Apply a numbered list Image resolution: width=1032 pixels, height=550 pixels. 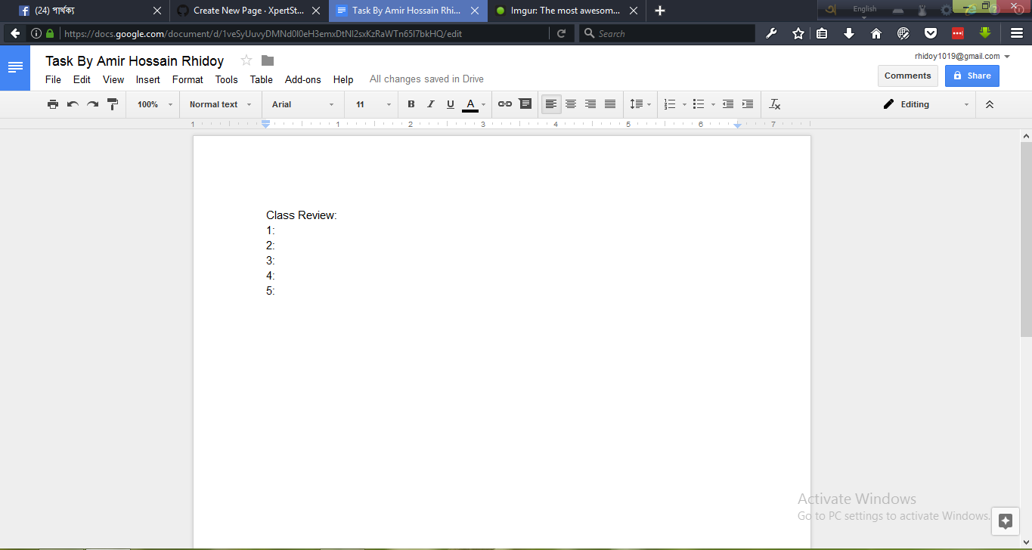point(670,104)
